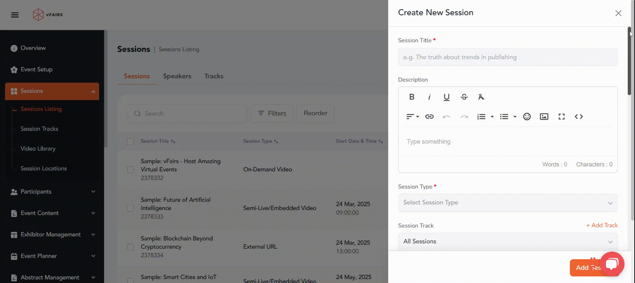Click the + Add Track link

pos(602,225)
